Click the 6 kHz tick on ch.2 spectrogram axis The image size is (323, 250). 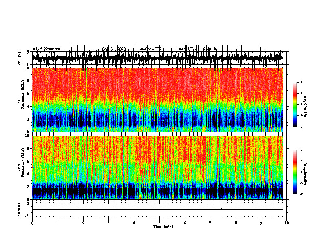coord(28,161)
